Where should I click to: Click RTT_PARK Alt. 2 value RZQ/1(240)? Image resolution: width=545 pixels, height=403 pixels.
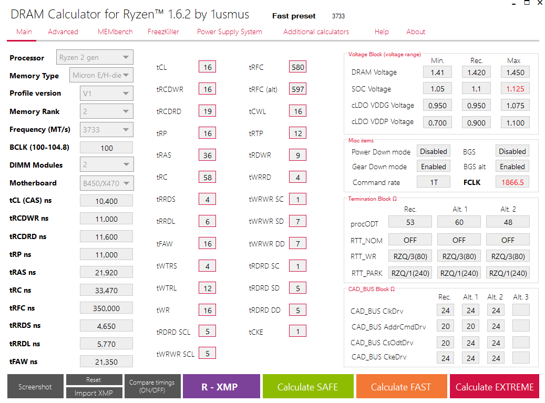point(508,273)
